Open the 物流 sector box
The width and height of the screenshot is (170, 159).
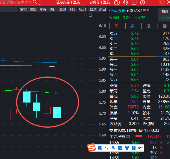coord(164,14)
